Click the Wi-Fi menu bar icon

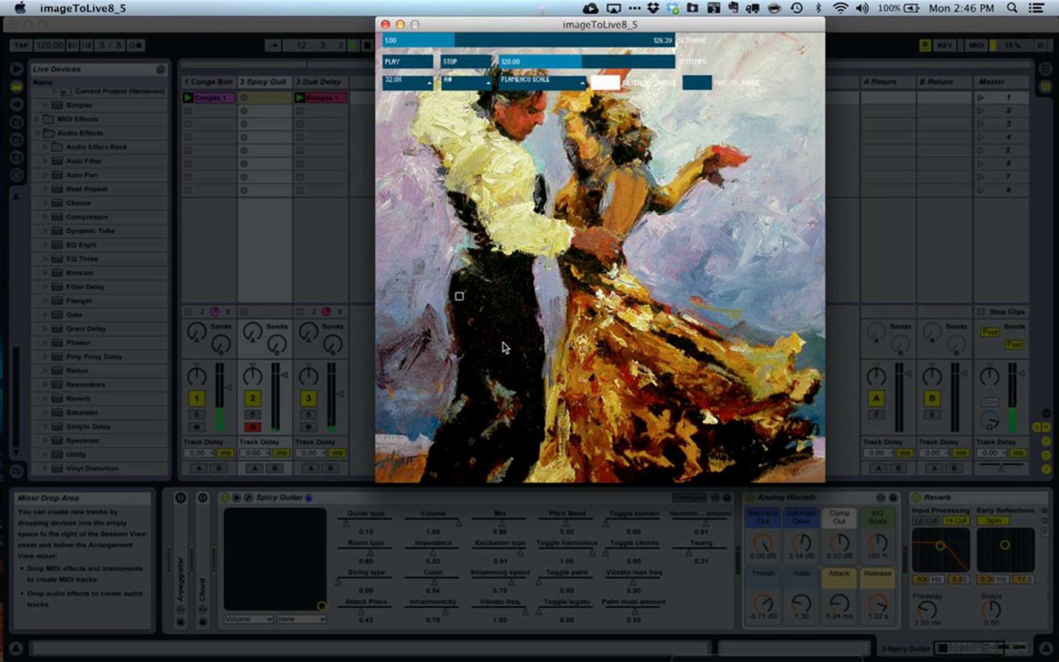[840, 8]
